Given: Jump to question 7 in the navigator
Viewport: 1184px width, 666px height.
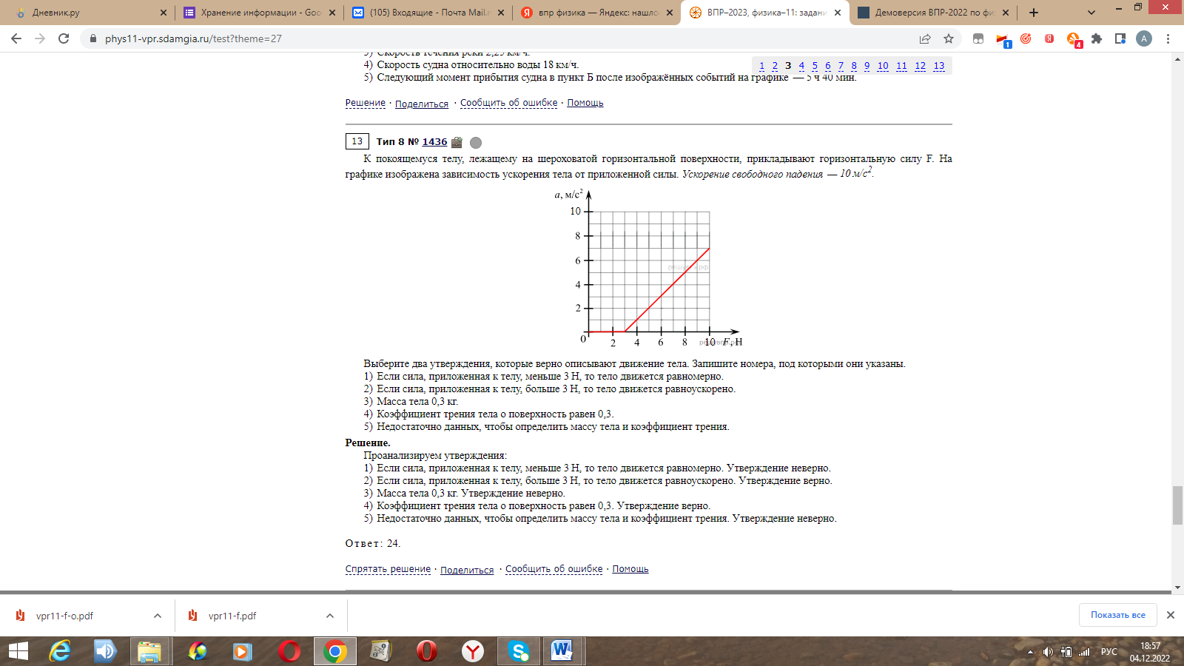Looking at the screenshot, I should coord(841,66).
